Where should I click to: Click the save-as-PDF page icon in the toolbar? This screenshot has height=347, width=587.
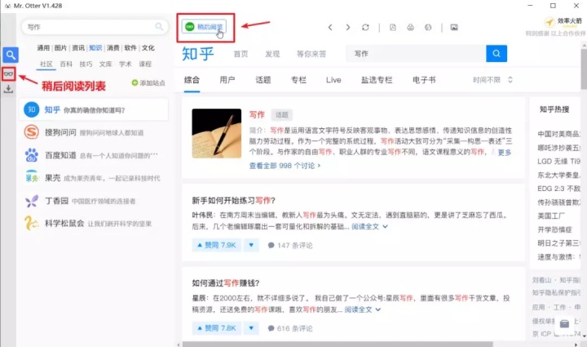[393, 28]
